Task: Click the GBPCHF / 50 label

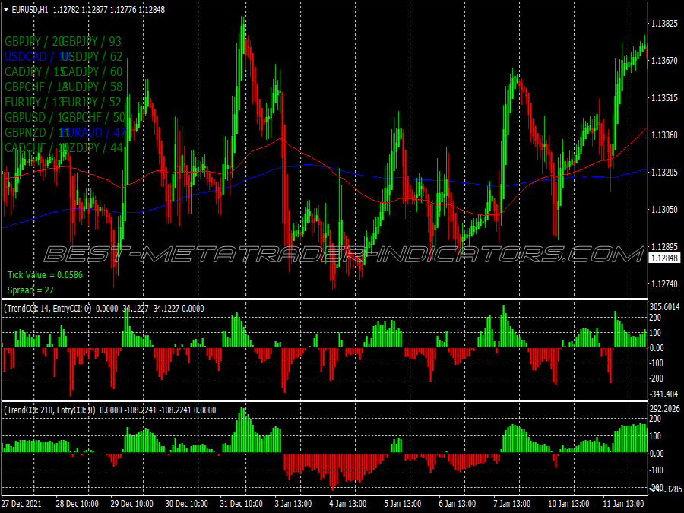Action: point(93,117)
